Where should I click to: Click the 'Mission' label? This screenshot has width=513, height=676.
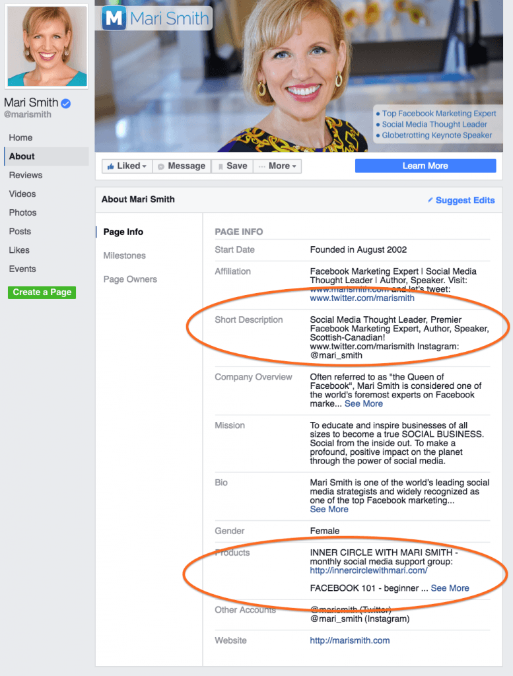tap(230, 426)
